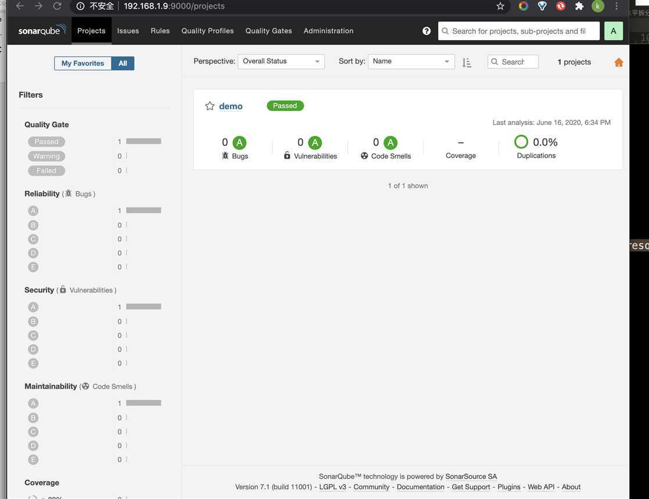This screenshot has width=649, height=499.
Task: Click the Last analysis date text
Action: 551,122
